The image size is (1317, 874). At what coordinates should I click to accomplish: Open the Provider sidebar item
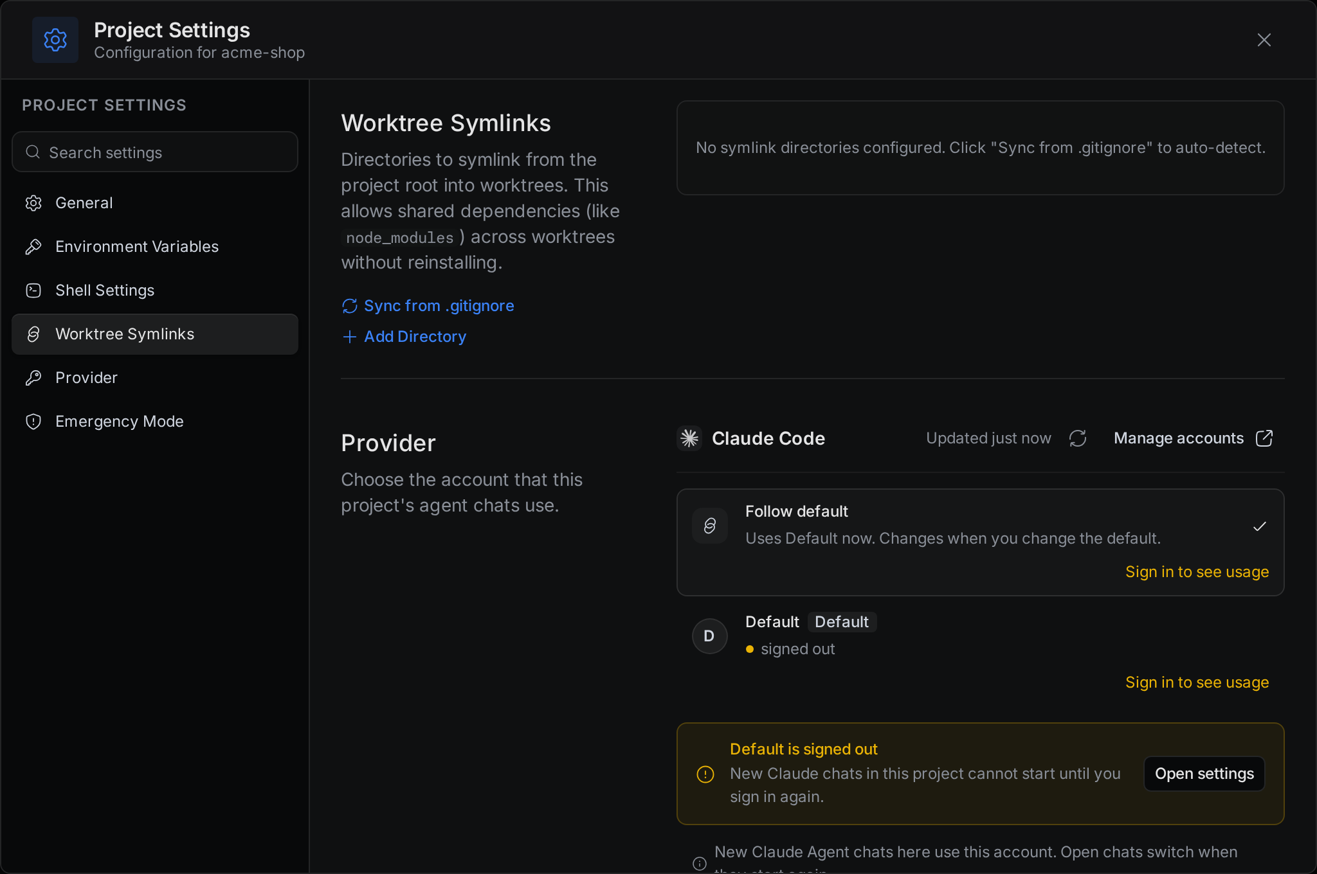(x=155, y=378)
